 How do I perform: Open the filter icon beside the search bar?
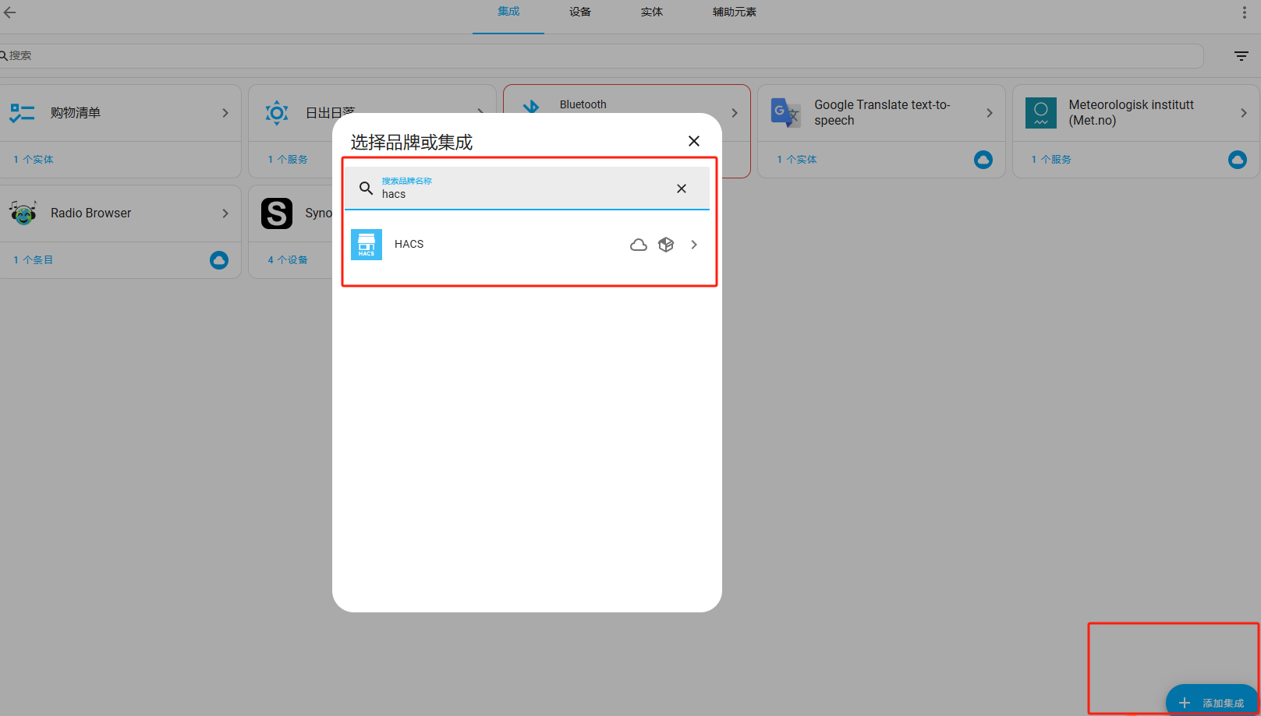pyautogui.click(x=1242, y=56)
